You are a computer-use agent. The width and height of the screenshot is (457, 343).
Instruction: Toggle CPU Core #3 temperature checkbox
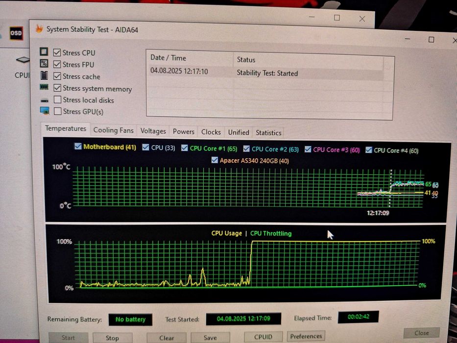[x=308, y=149]
